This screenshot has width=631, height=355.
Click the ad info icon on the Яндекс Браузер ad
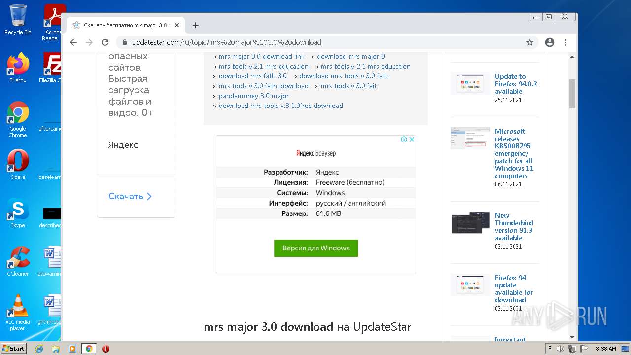(404, 140)
